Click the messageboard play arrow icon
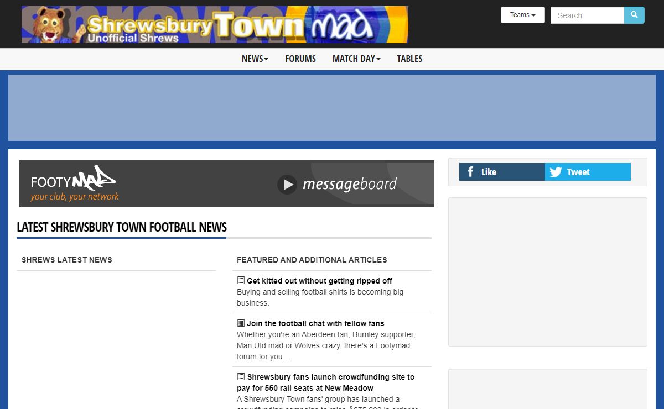Image resolution: width=664 pixels, height=409 pixels. 287,185
